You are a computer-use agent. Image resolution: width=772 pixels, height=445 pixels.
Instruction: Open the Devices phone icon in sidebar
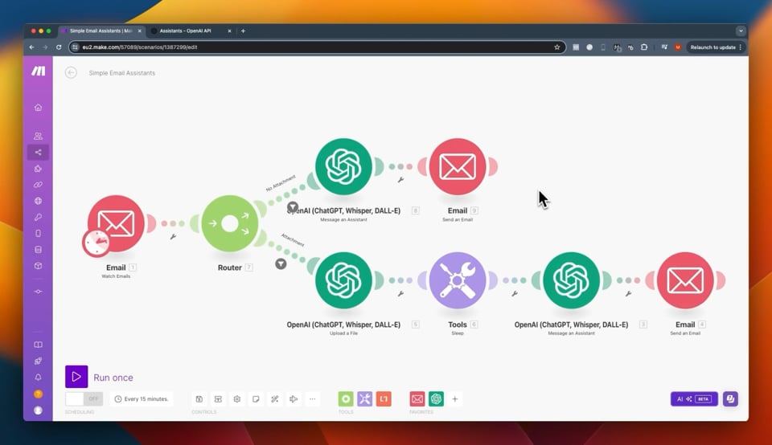[x=38, y=234]
